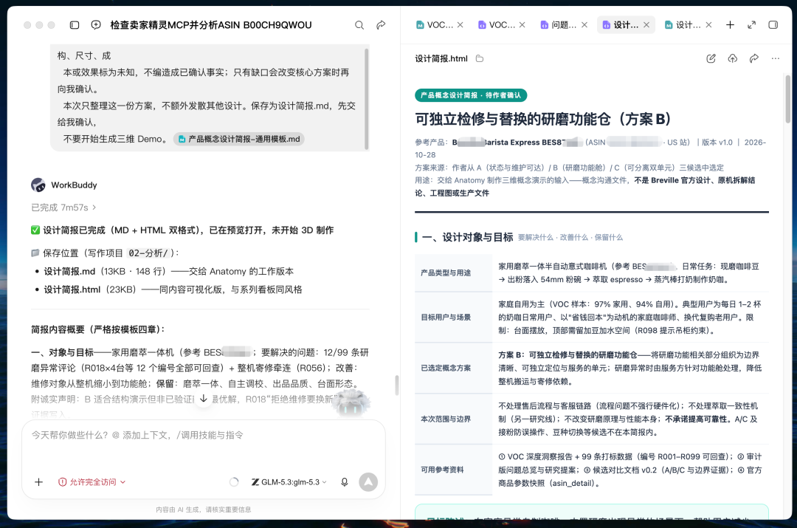
Task: Activate the microphone voice input
Action: click(344, 481)
